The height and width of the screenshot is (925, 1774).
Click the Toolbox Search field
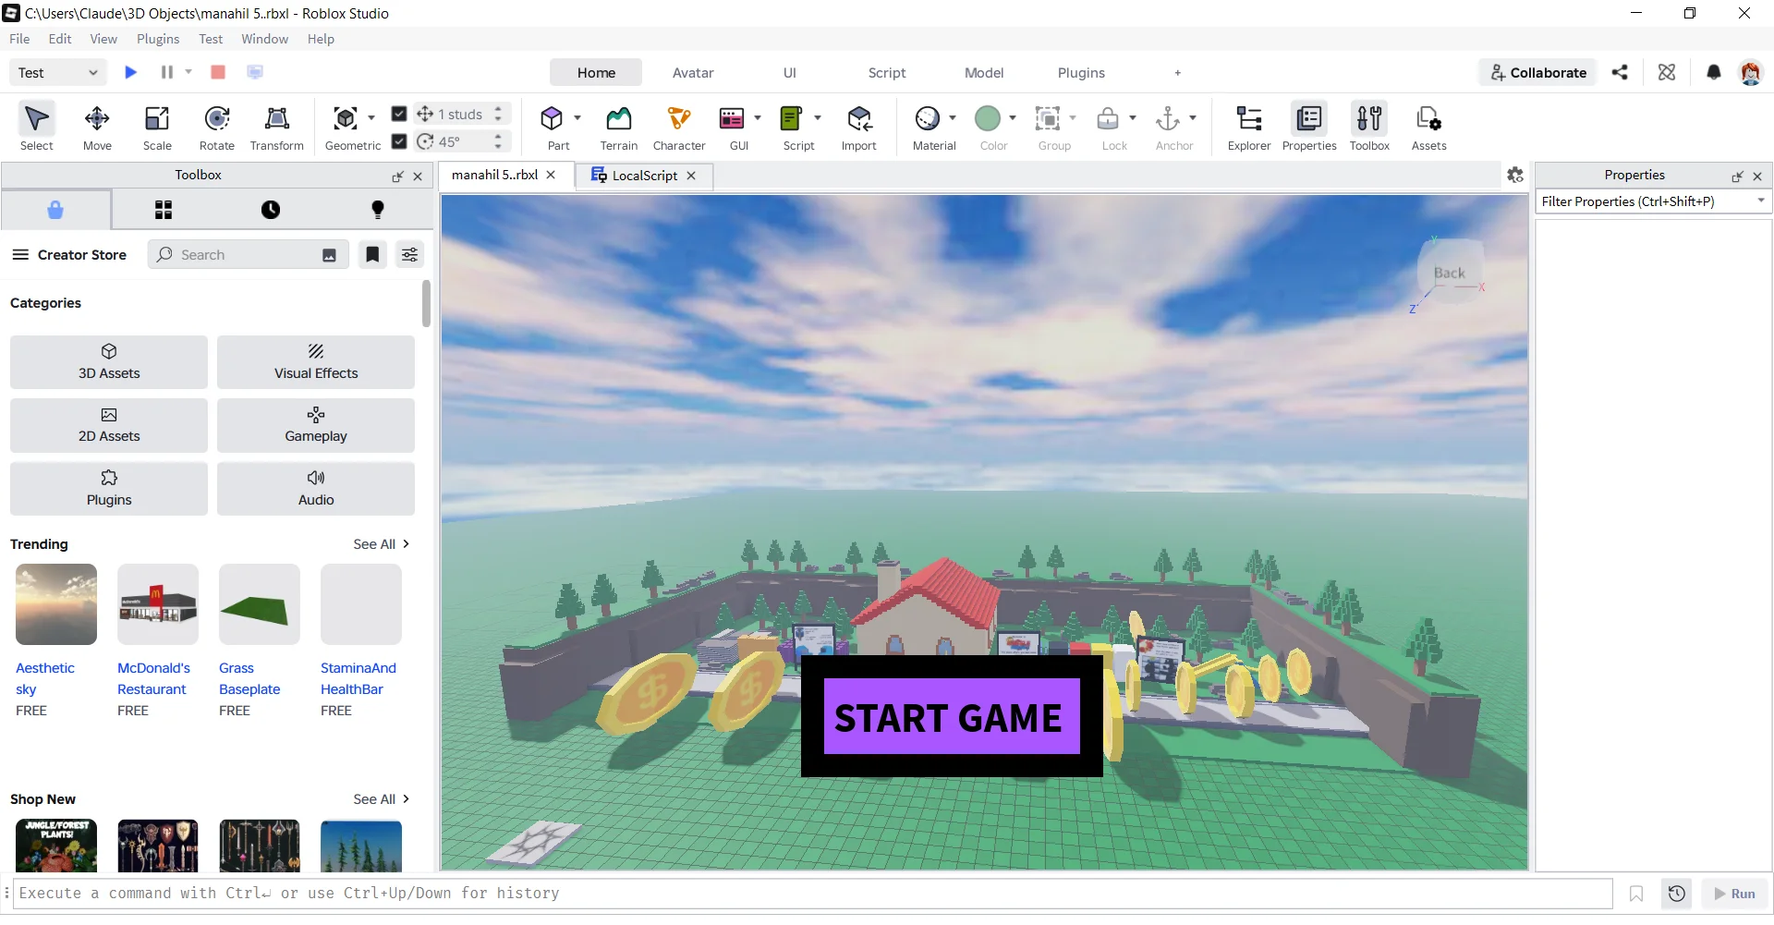(x=248, y=254)
